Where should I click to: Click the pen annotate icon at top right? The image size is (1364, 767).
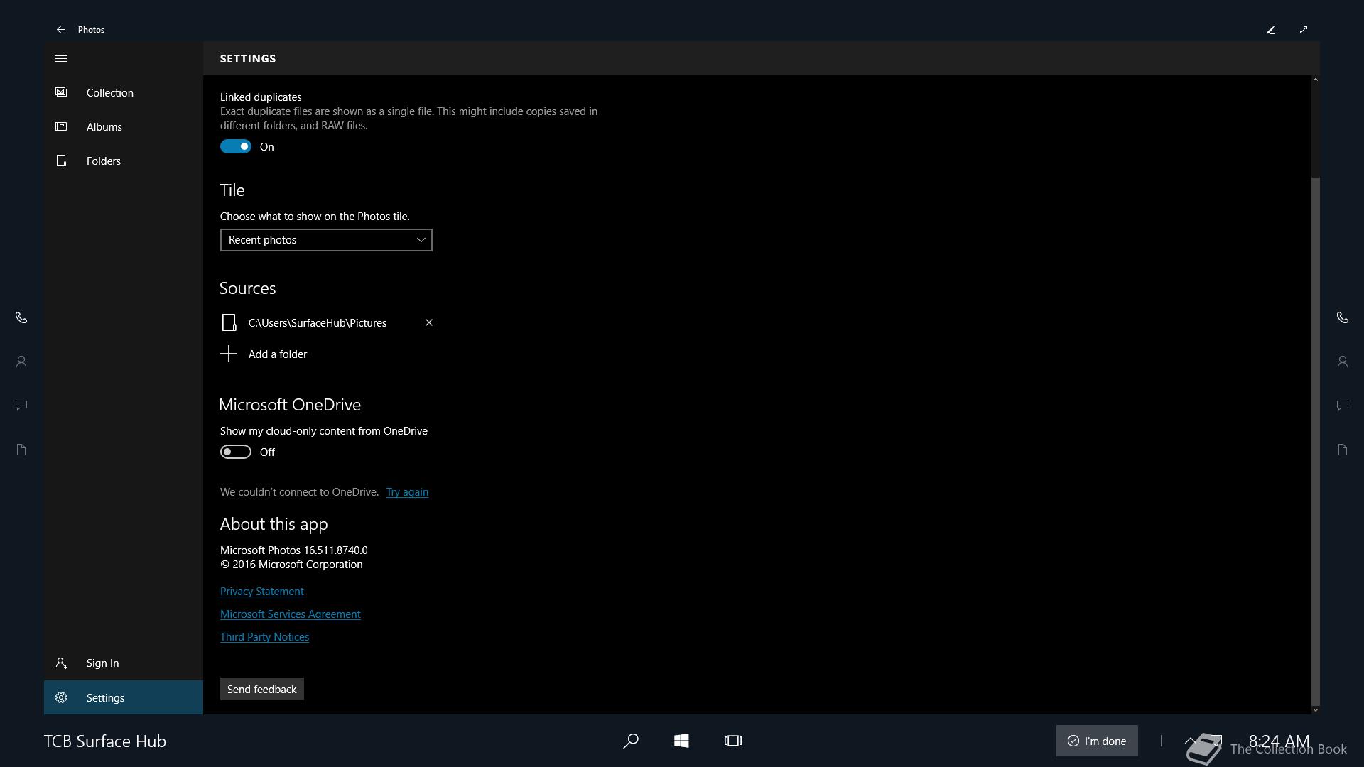[1271, 29]
